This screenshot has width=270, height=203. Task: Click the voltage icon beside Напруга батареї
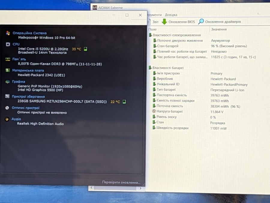point(154,111)
